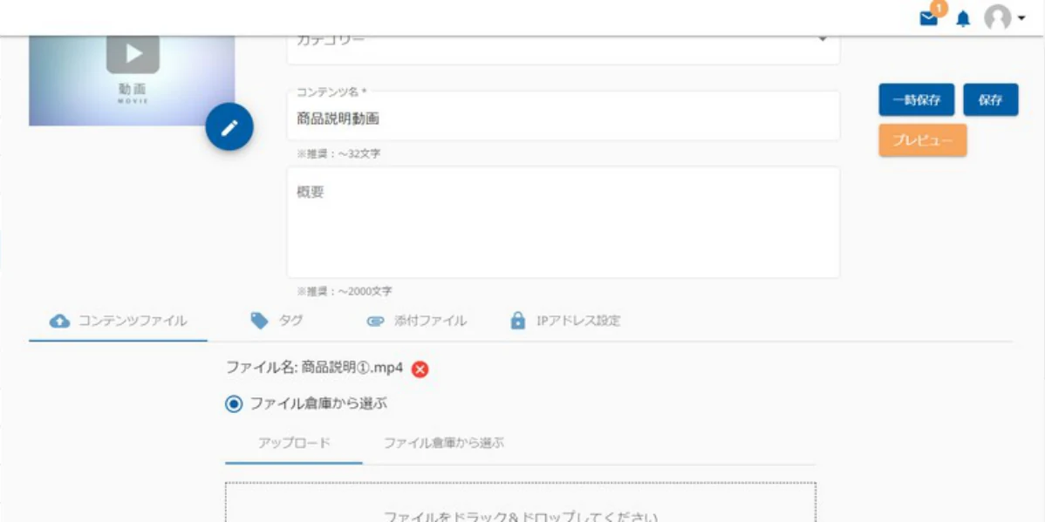Open the mail messages icon
Image resolution: width=1045 pixels, height=522 pixels.
tap(928, 18)
